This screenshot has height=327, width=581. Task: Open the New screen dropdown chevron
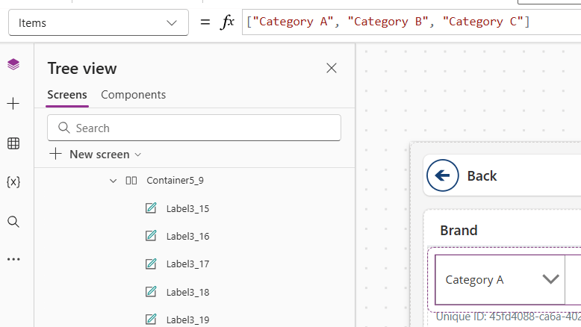(137, 155)
